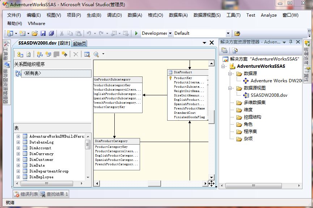Expand the DatabaseLog table node
This screenshot has width=313, height=208.
coord(18,142)
